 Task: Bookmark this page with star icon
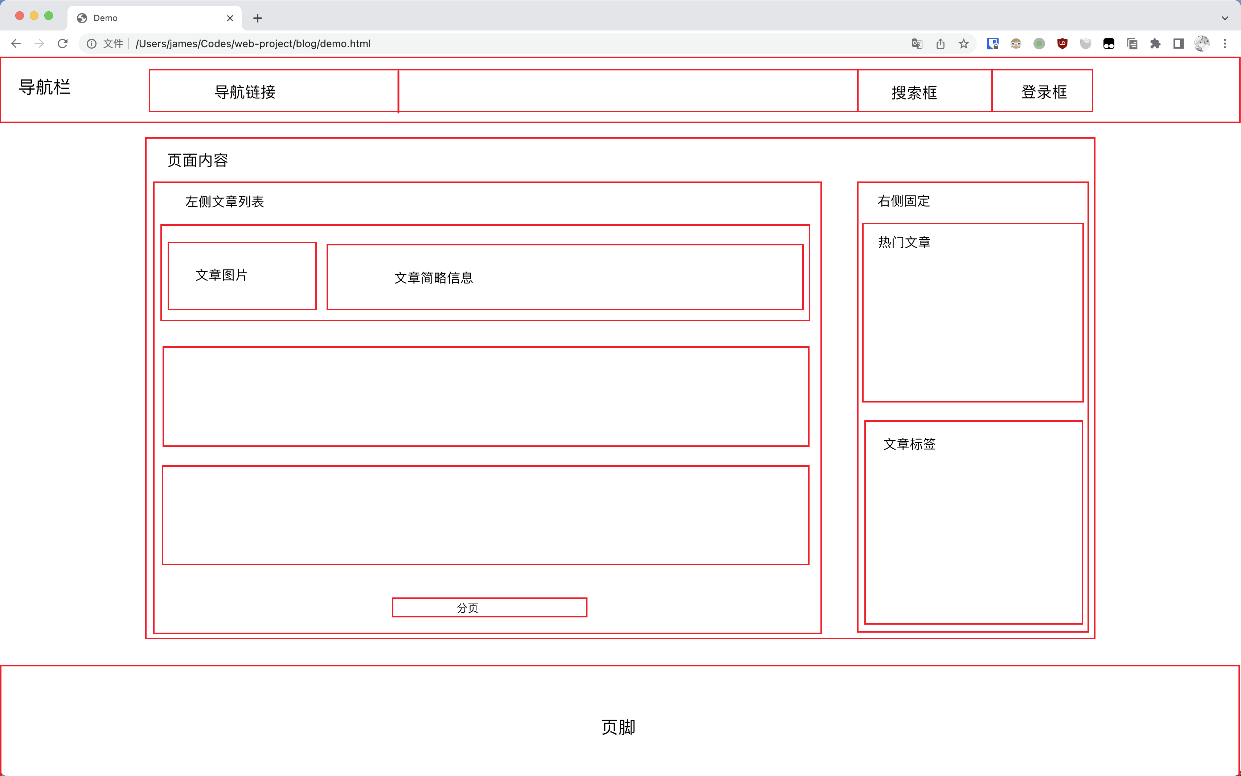coord(963,44)
